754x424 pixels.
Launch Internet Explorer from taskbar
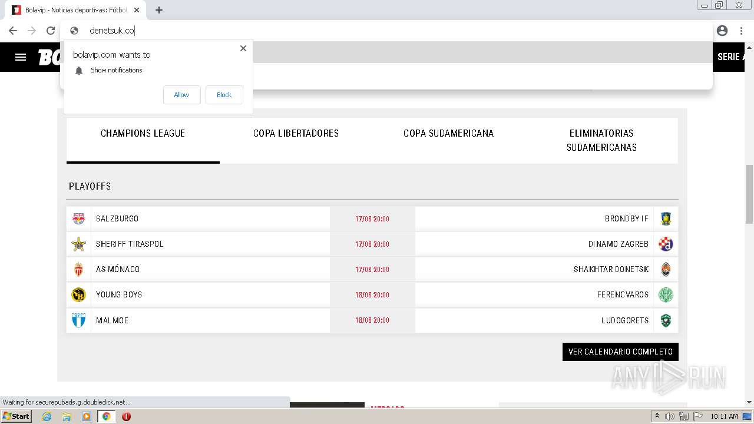pos(47,416)
